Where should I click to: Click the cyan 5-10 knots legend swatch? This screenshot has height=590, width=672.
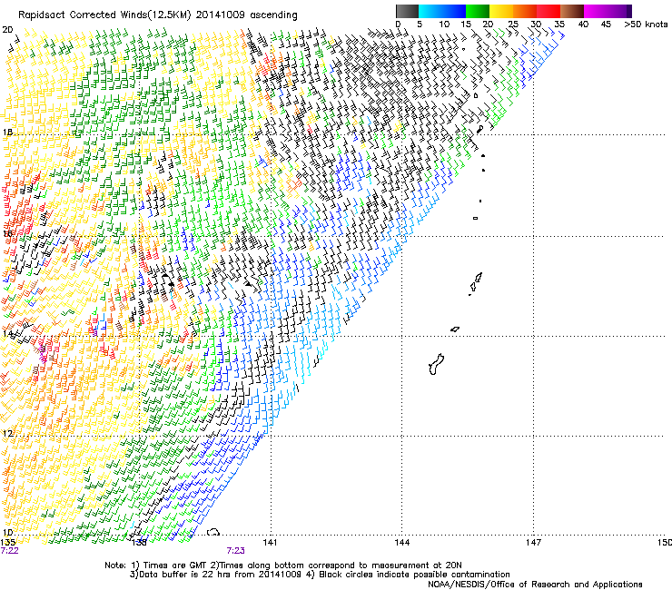point(430,11)
